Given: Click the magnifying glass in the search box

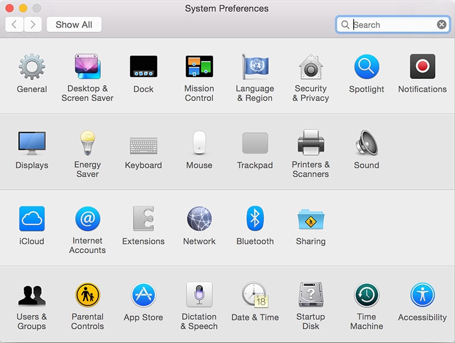Looking at the screenshot, I should 345,24.
